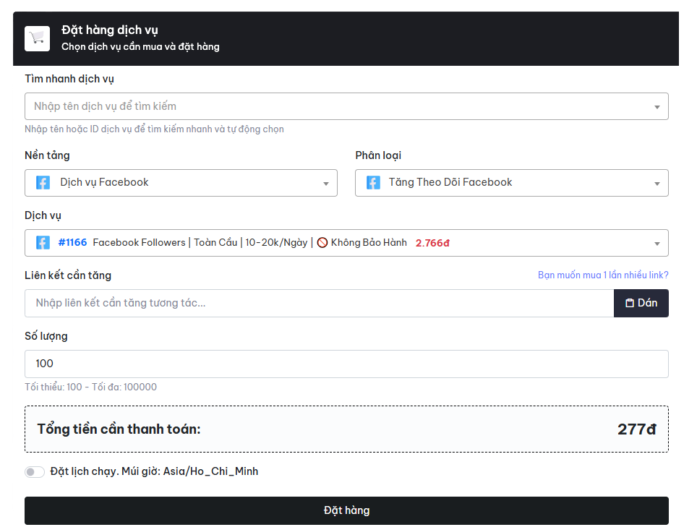The width and height of the screenshot is (697, 527).
Task: Click the Liên kết cần tăng label
Action: (68, 275)
